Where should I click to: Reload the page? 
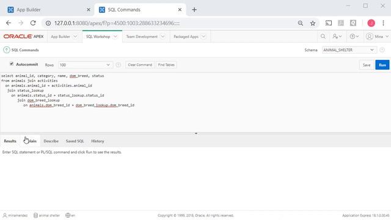pos(33,23)
